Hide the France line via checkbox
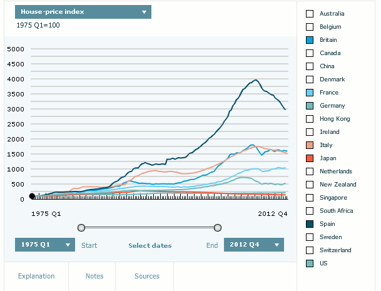 (309, 93)
